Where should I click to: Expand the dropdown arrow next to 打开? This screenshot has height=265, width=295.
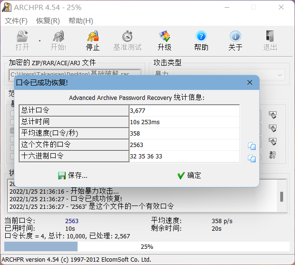pos(39,40)
